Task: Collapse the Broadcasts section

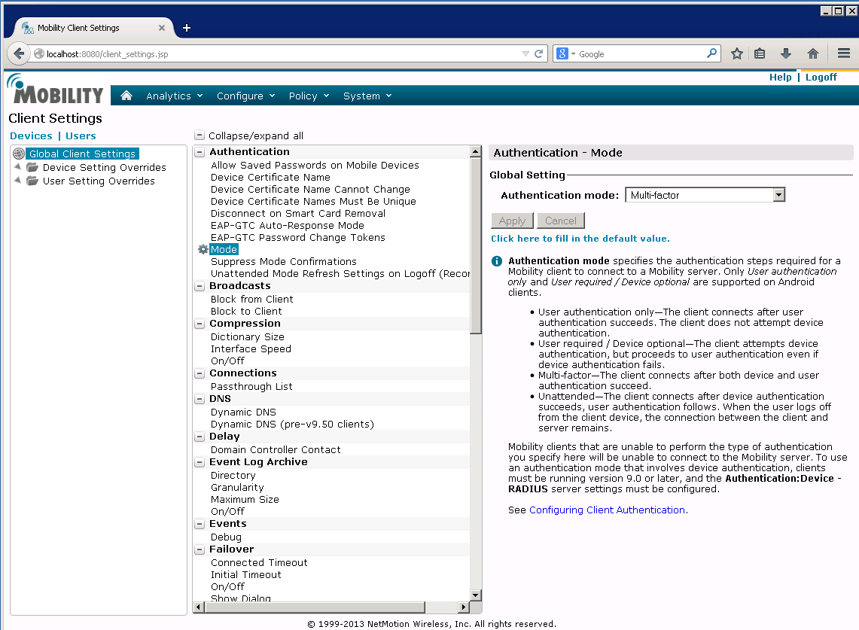Action: pos(200,286)
